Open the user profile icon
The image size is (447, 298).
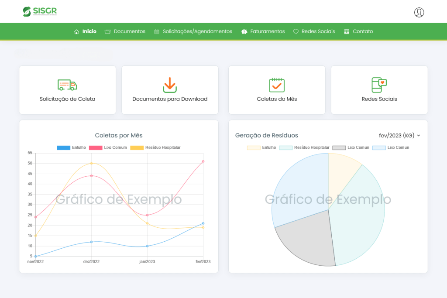[419, 12]
